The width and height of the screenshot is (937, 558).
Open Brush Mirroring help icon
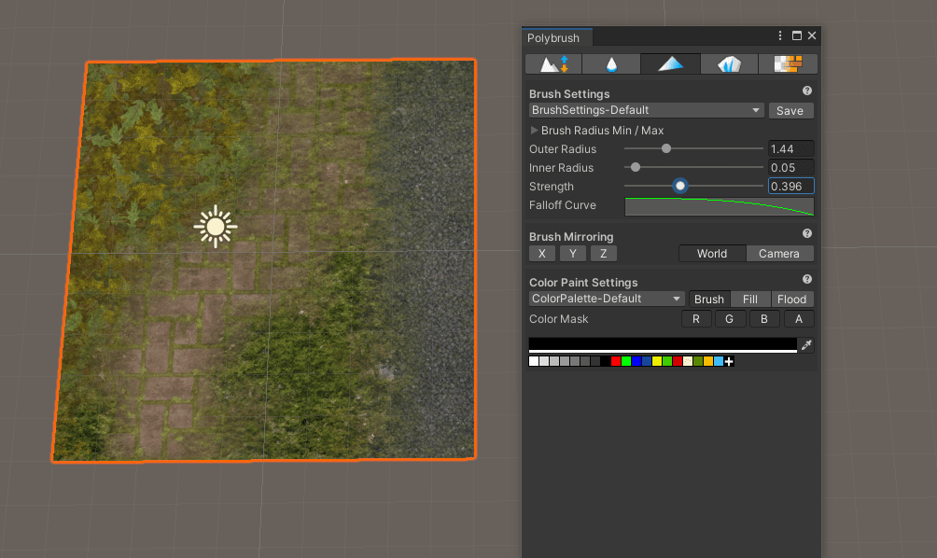click(806, 233)
